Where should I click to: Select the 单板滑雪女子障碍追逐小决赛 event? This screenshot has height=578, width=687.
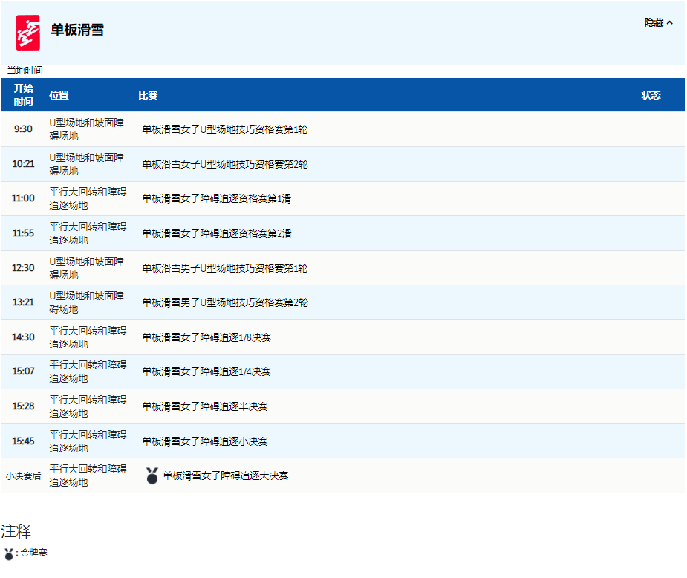pos(205,441)
